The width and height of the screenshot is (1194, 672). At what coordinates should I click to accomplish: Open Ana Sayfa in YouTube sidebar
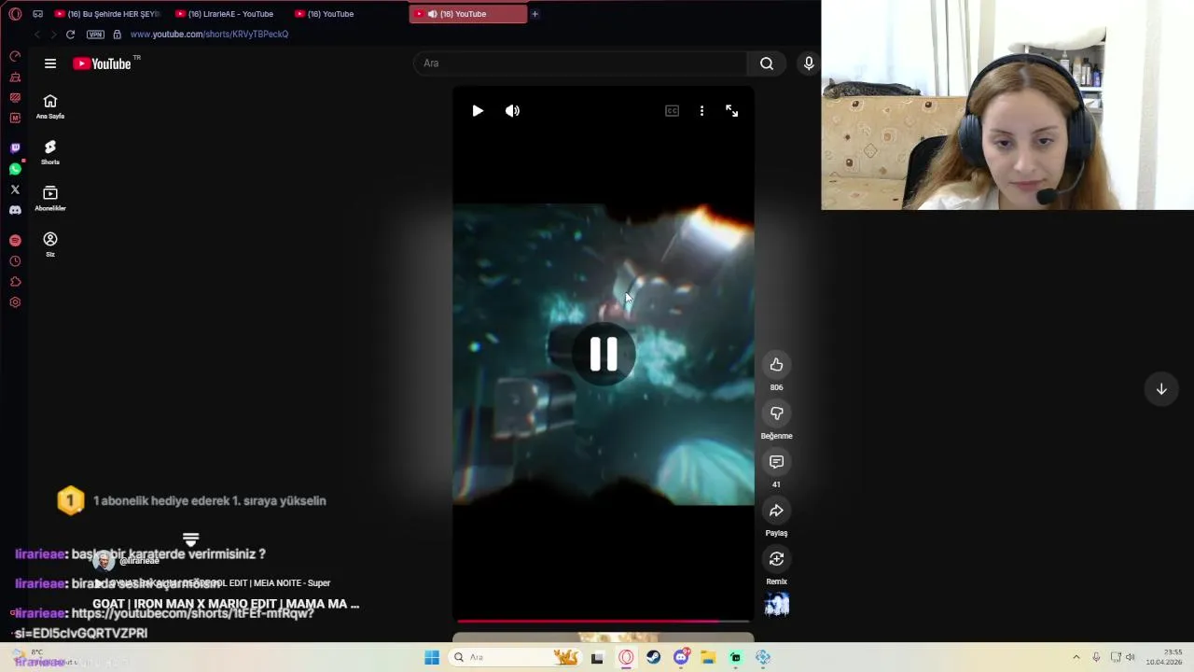click(50, 106)
